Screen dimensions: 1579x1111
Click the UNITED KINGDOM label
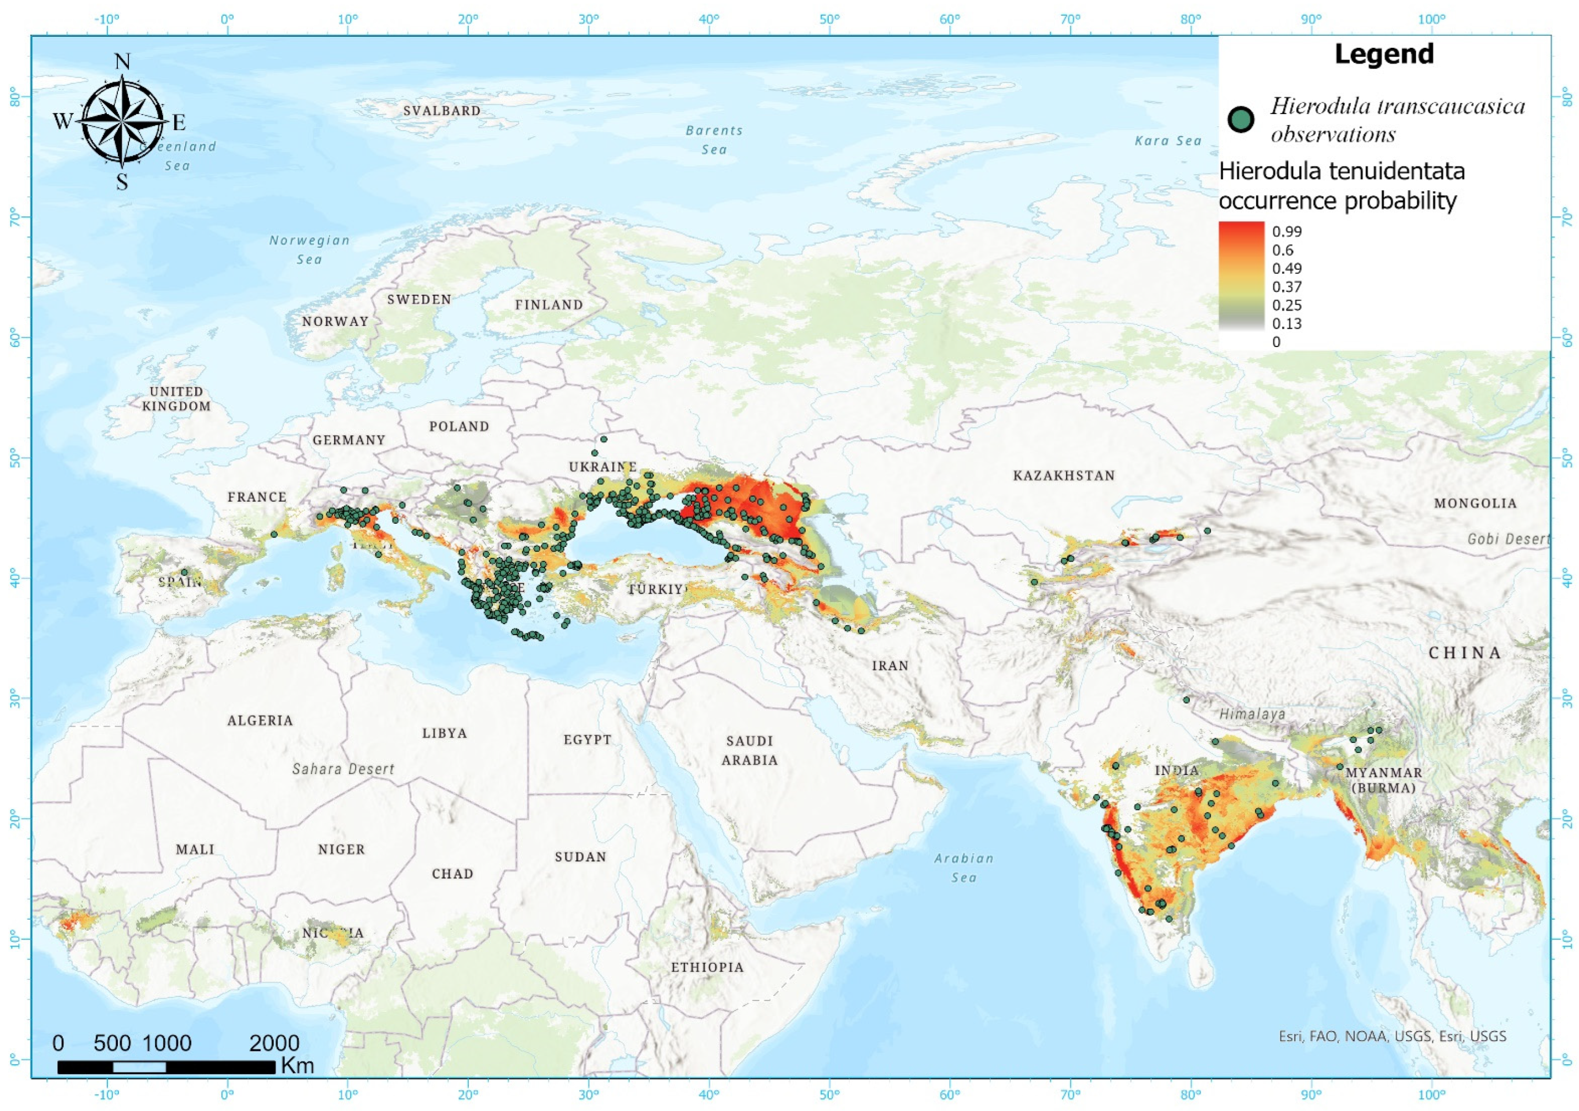point(176,399)
